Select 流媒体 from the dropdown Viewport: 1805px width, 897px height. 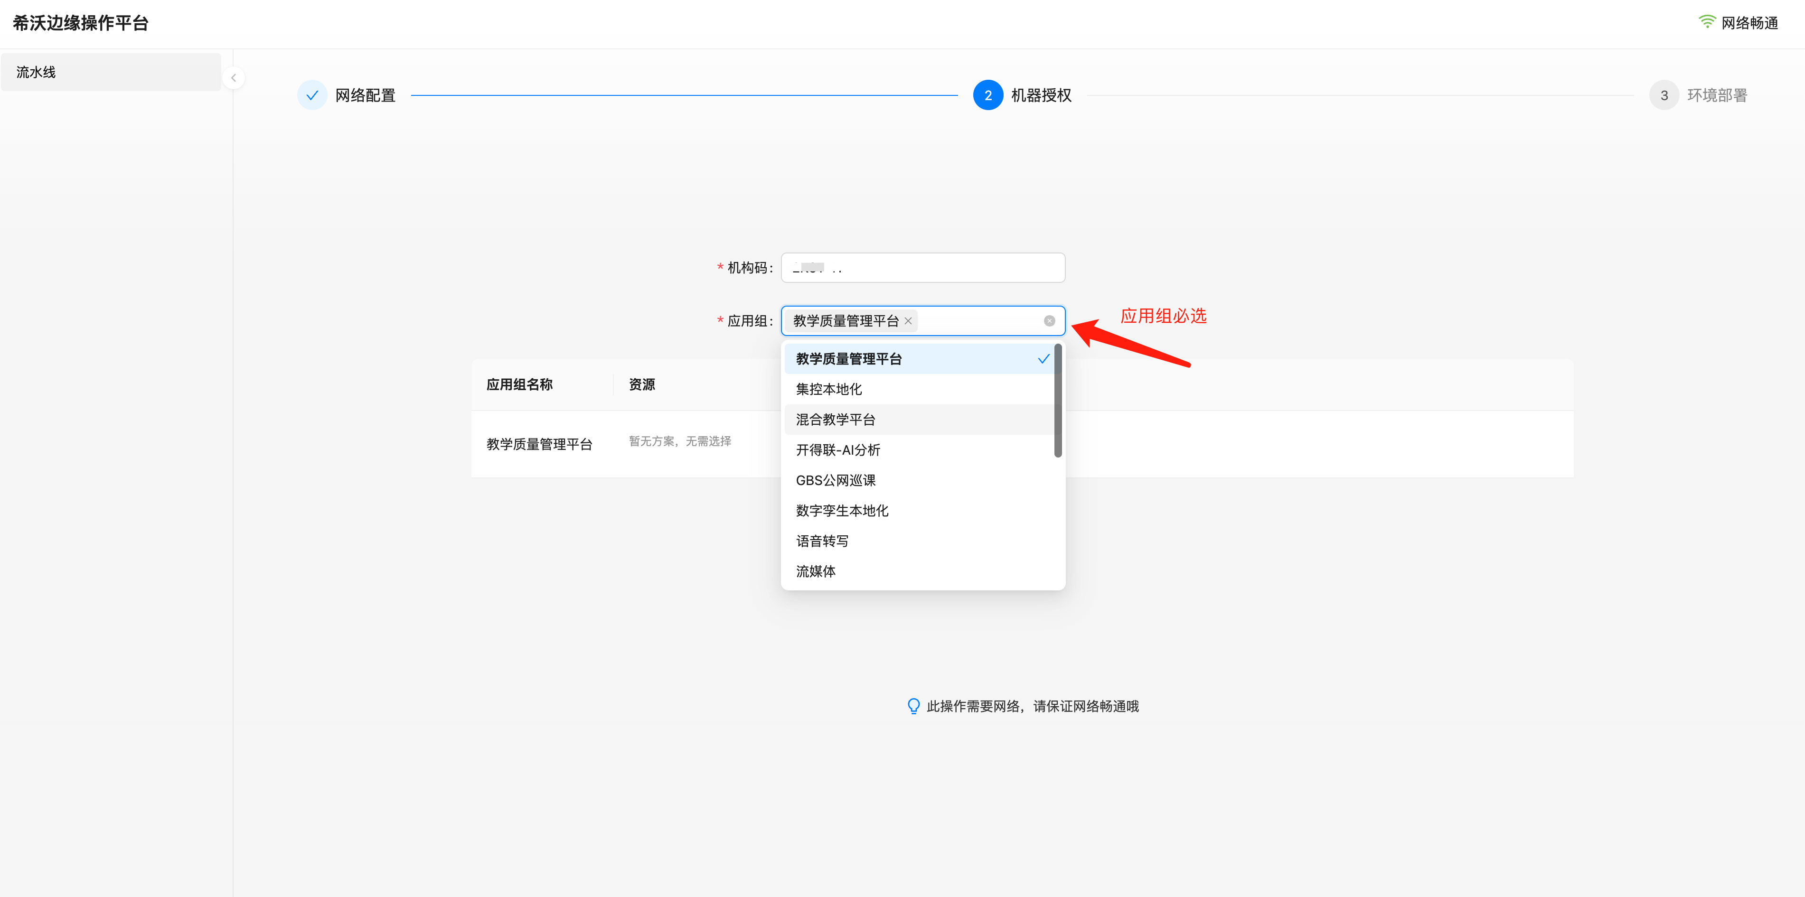[919, 571]
